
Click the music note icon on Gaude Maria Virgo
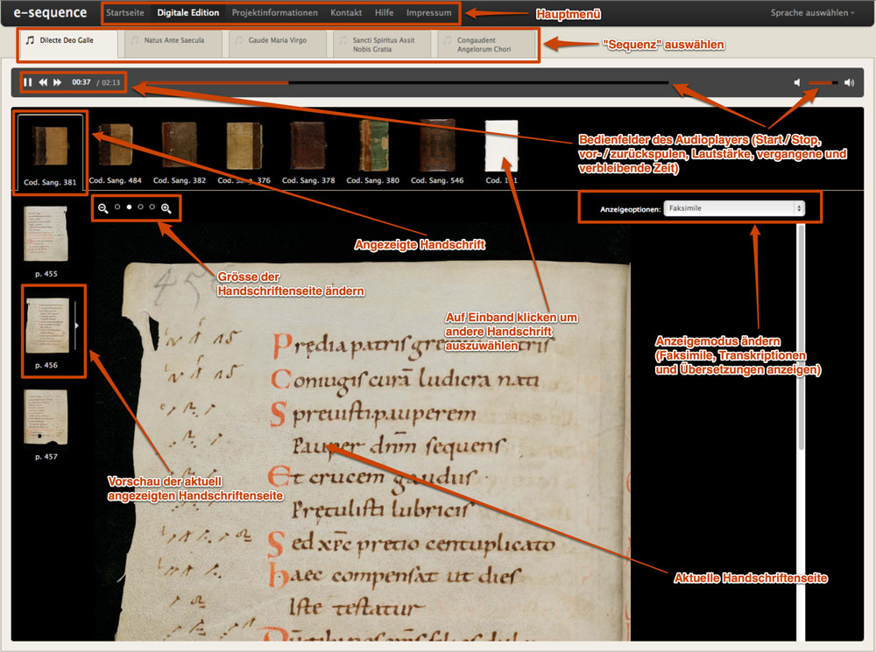pyautogui.click(x=238, y=40)
